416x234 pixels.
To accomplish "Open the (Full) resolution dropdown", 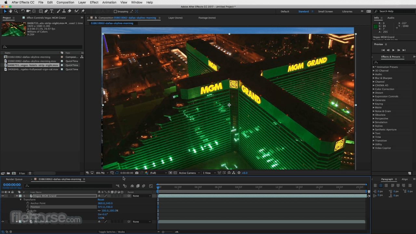I will coord(158,173).
